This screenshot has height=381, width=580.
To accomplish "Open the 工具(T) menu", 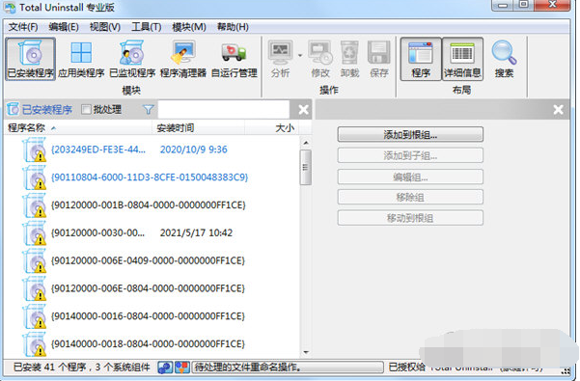I will [x=146, y=27].
